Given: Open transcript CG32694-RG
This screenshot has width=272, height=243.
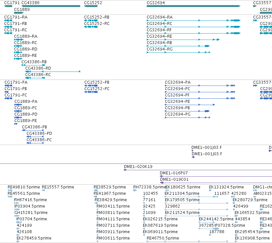Looking at the screenshot, I should (159, 49).
